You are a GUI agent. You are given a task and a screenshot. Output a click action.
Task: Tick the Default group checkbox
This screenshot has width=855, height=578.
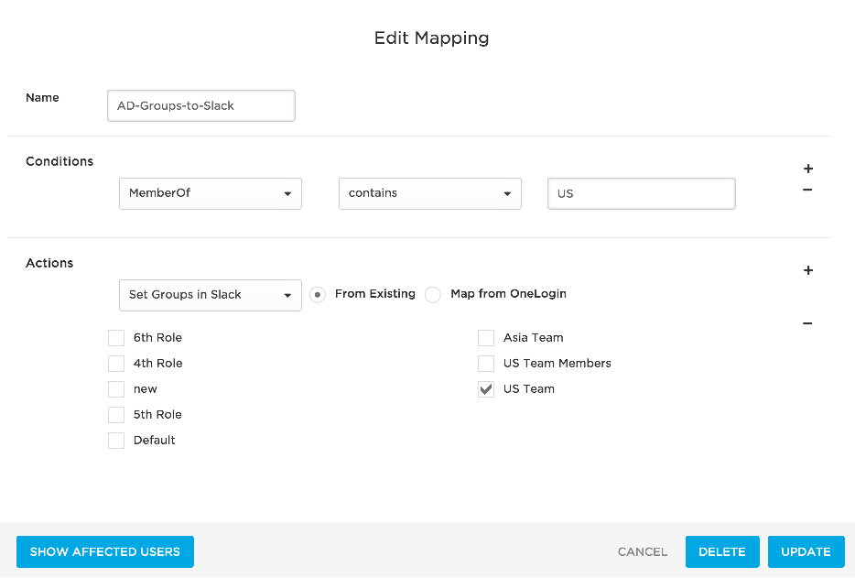tap(116, 441)
